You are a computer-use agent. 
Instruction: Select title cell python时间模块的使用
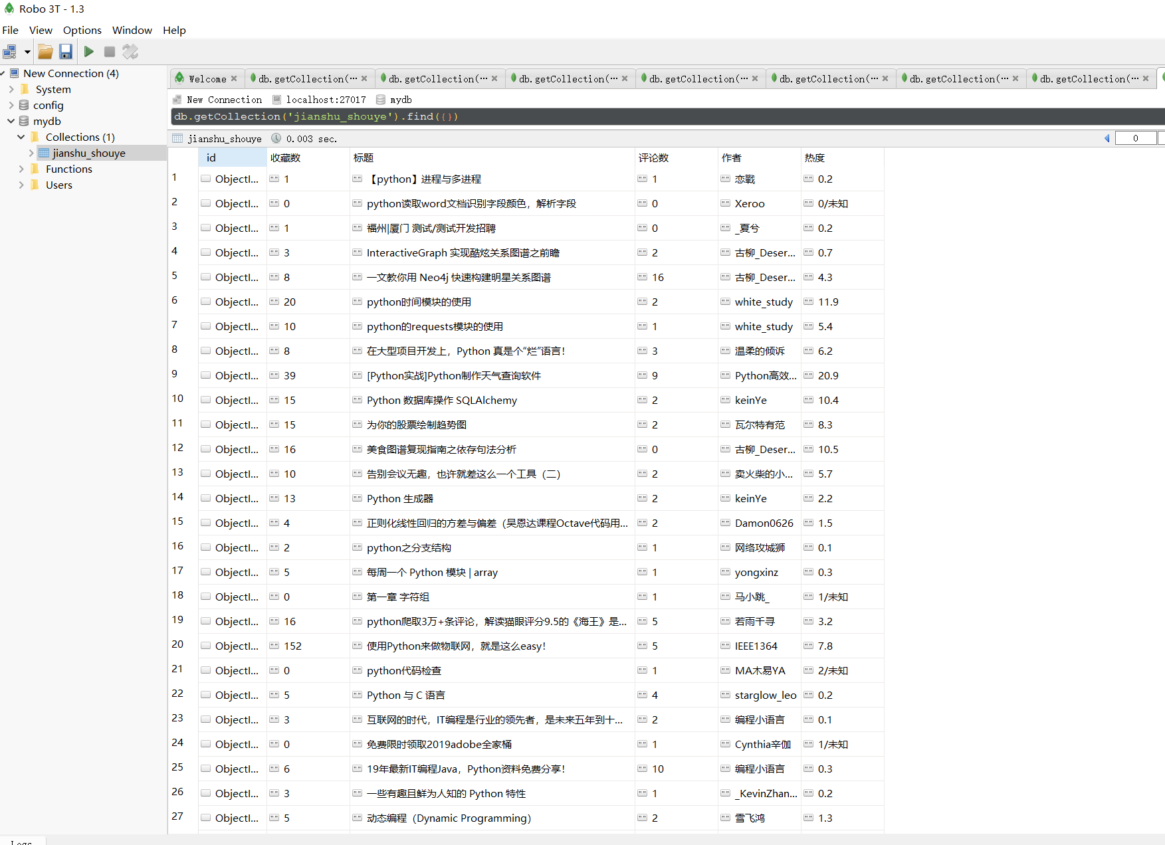(x=492, y=302)
